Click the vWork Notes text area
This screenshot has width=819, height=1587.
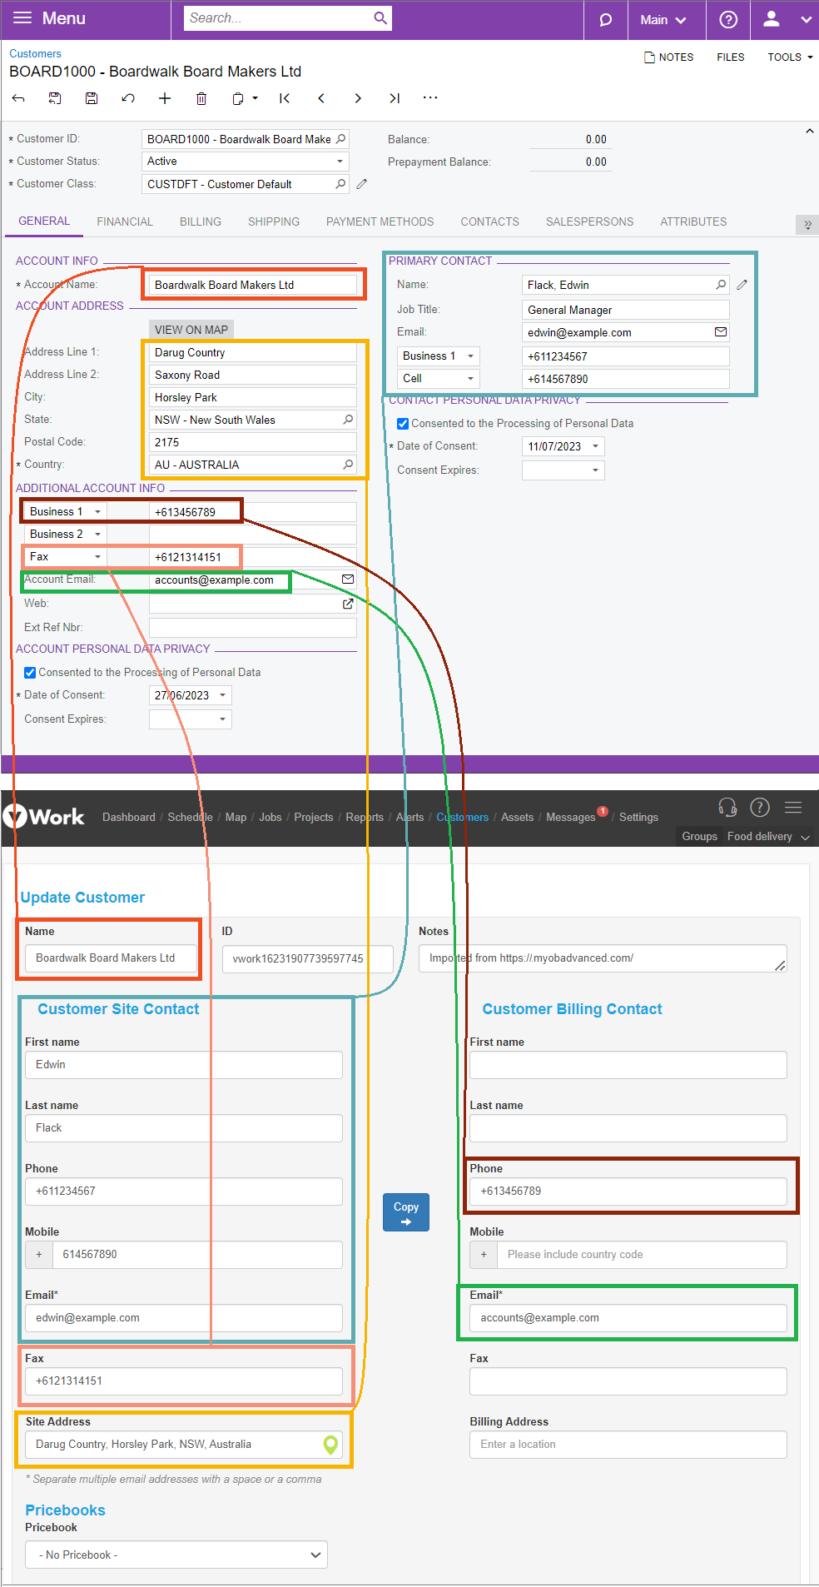click(603, 958)
